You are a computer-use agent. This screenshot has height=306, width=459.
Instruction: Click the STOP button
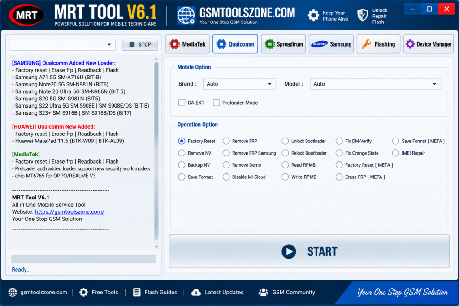click(x=140, y=44)
